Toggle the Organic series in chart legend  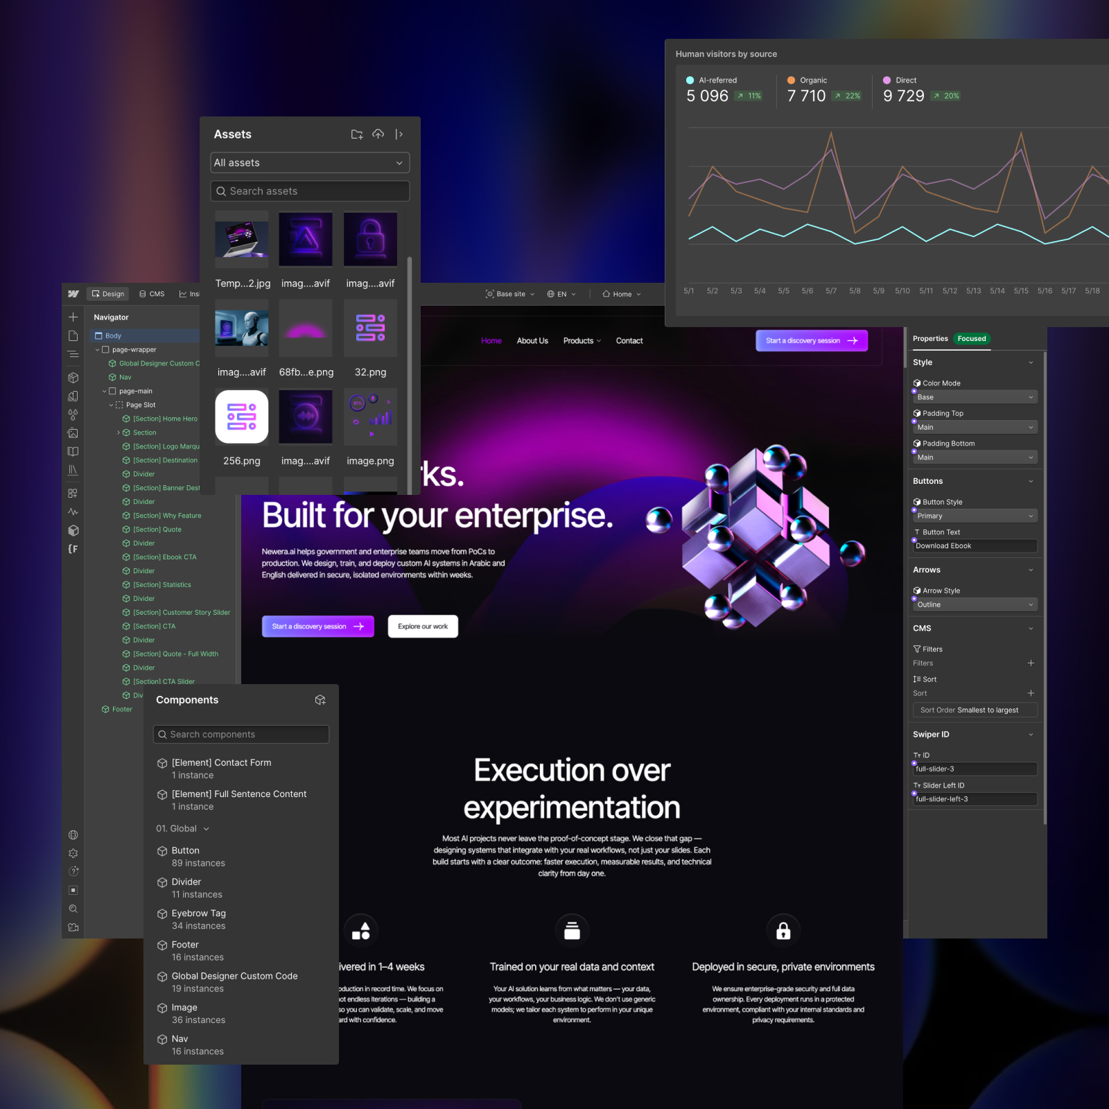(807, 80)
